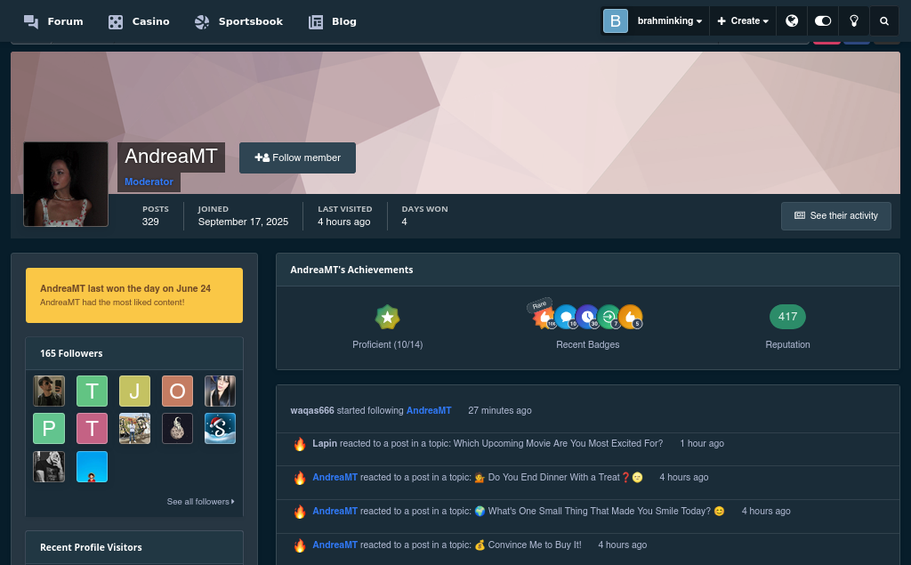Open the brahminking user dropdown
This screenshot has width=911, height=565.
tap(669, 21)
